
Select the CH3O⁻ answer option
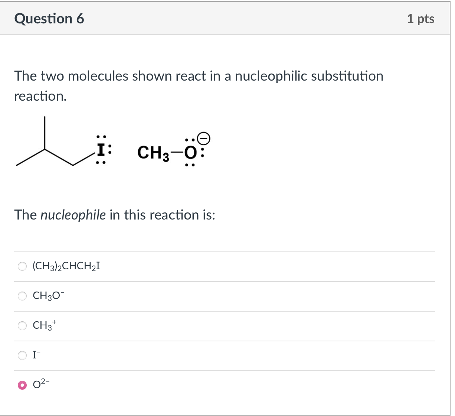pyautogui.click(x=22, y=296)
